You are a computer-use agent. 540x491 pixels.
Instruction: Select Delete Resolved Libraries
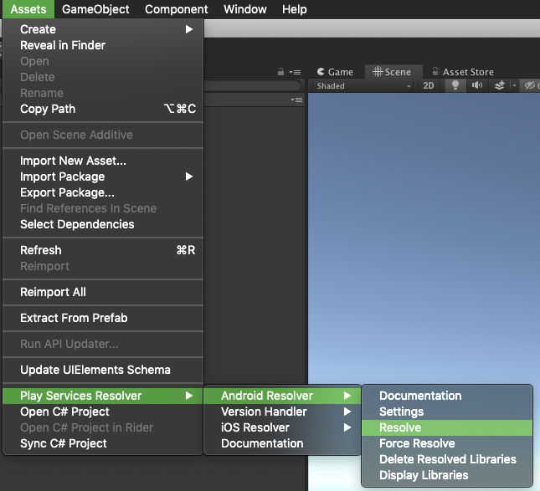click(x=447, y=459)
